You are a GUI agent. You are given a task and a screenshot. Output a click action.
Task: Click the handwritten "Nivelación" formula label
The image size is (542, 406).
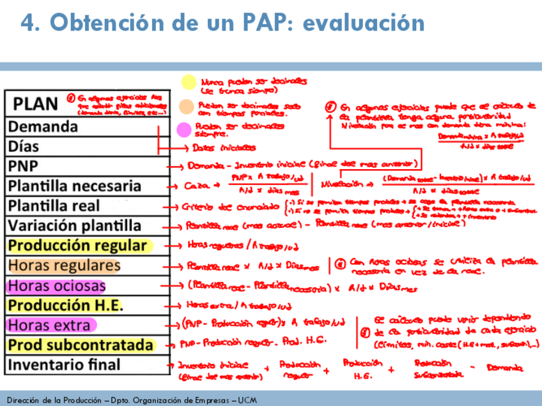(x=344, y=184)
